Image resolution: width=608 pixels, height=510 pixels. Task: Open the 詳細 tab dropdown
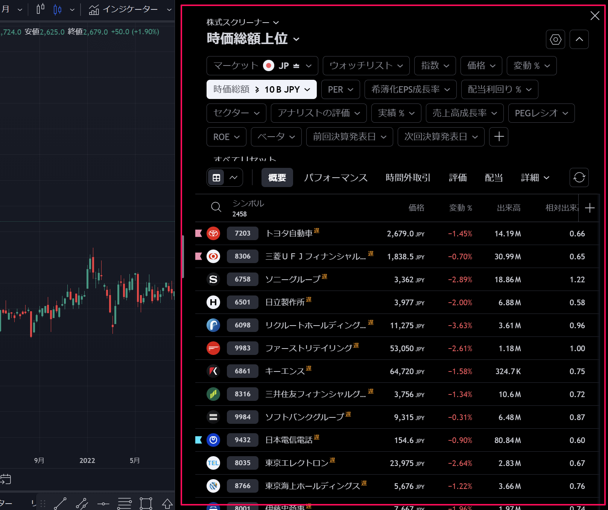(535, 178)
